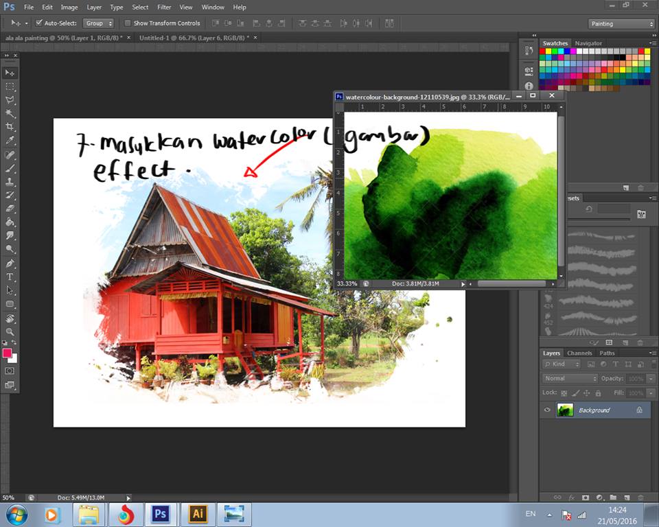Image resolution: width=659 pixels, height=527 pixels.
Task: Select the Background layer thumbnail
Action: [565, 410]
